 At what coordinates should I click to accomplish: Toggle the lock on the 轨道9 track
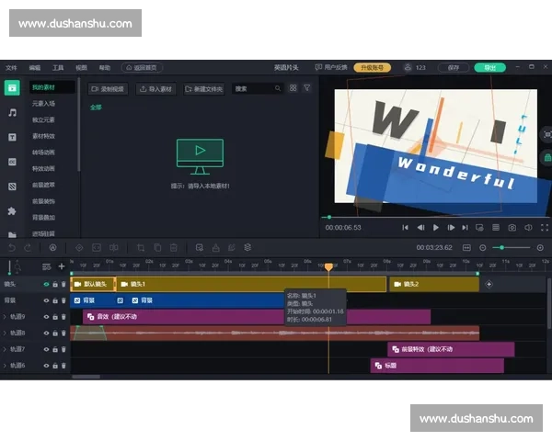click(54, 317)
